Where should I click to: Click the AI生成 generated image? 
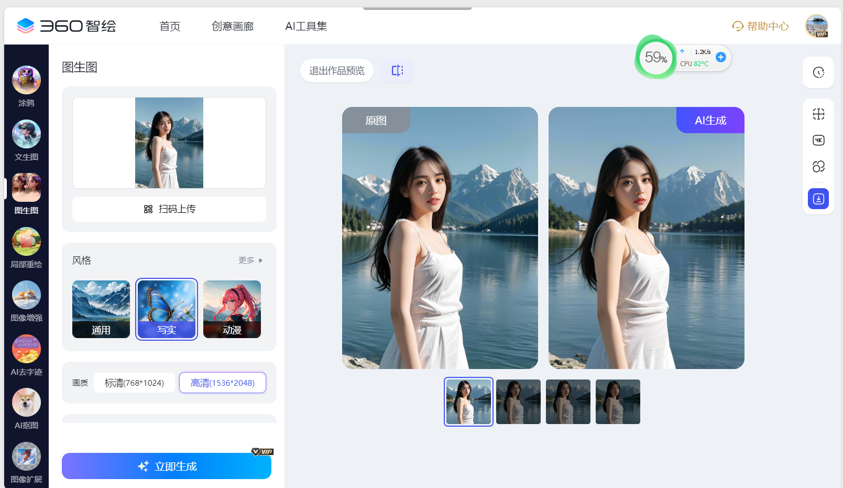(x=647, y=238)
